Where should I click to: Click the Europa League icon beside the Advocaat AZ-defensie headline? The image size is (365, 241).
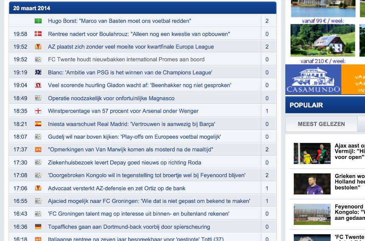[38, 188]
